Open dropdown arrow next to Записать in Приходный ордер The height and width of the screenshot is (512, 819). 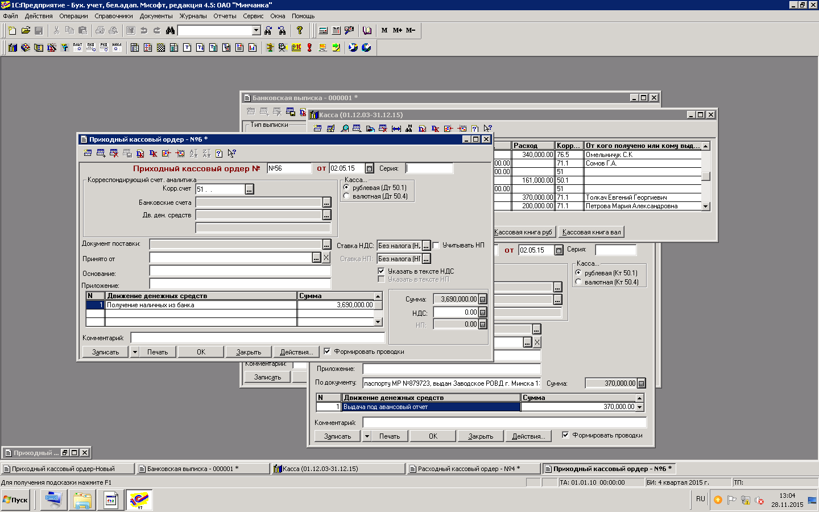(135, 352)
